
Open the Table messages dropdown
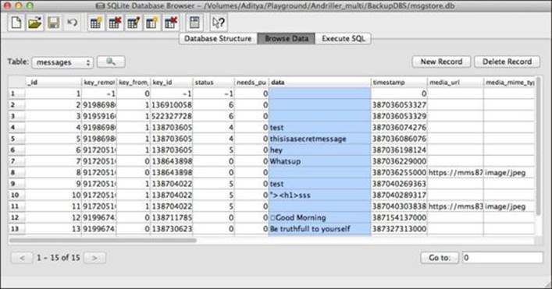62,62
